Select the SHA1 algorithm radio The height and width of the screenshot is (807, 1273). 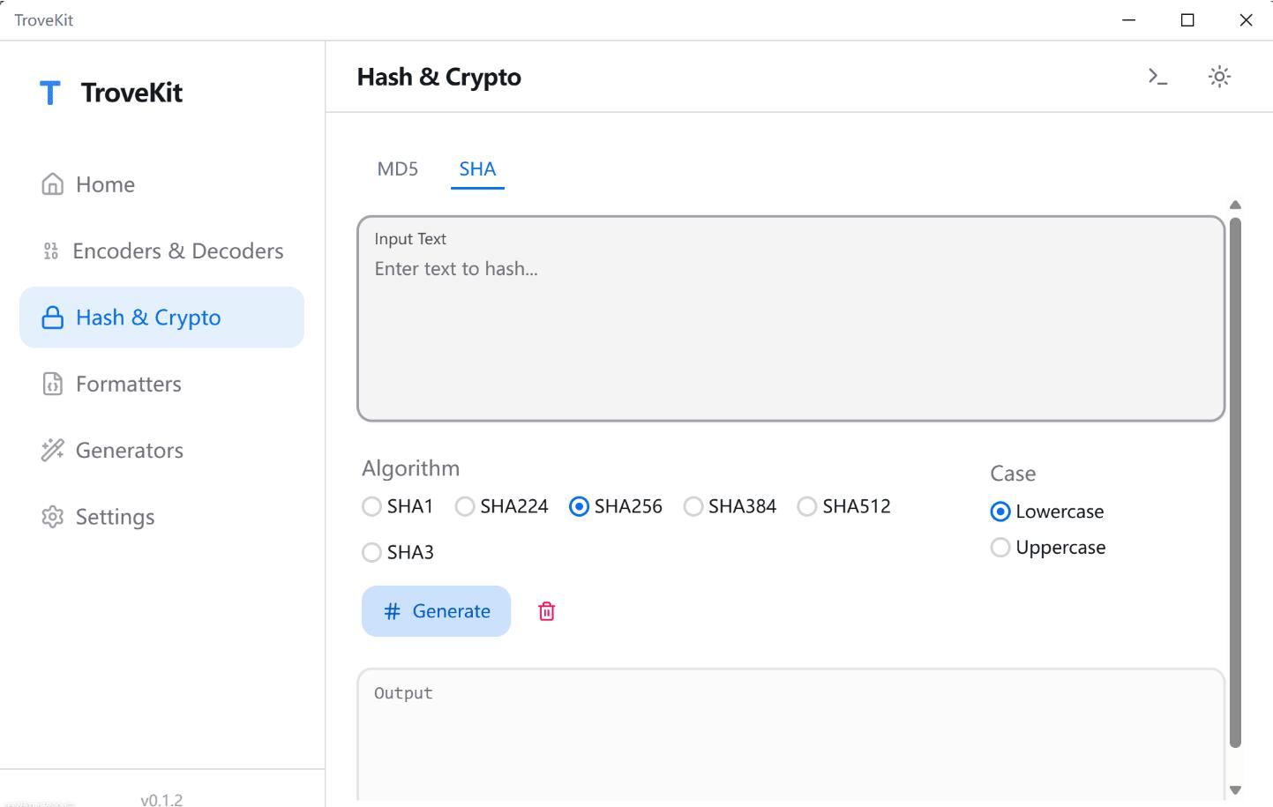(x=372, y=506)
